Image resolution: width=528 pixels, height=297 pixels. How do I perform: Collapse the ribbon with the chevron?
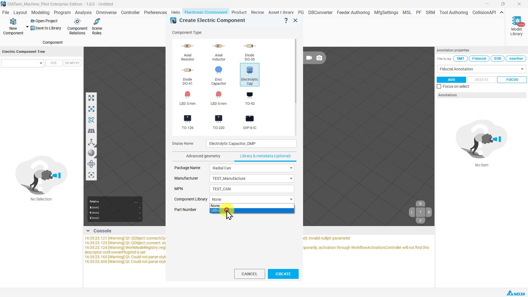(502, 12)
